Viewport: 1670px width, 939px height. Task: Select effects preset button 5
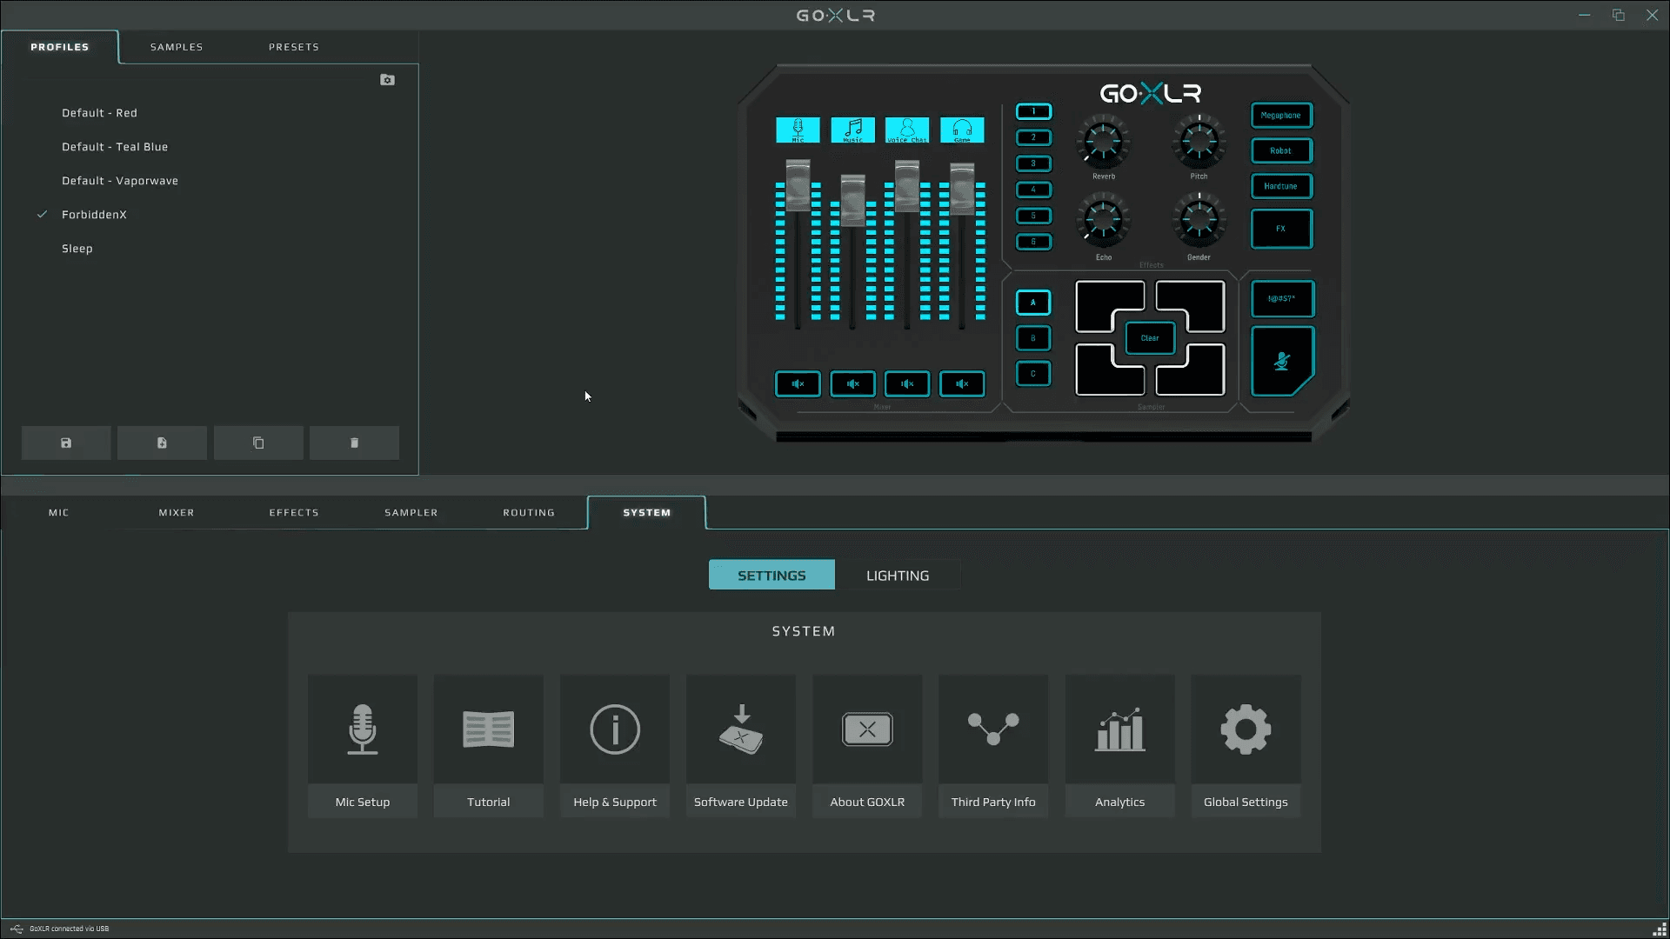click(1033, 216)
